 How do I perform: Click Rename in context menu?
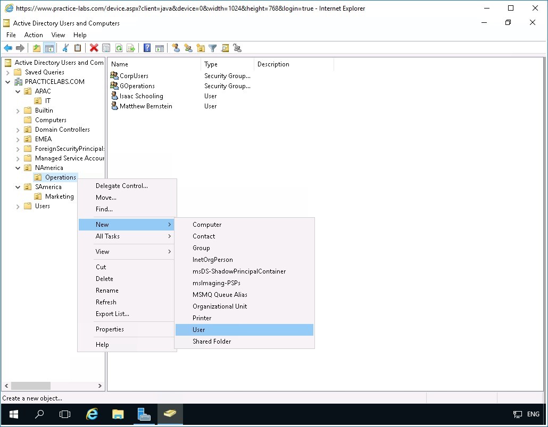coord(127,291)
